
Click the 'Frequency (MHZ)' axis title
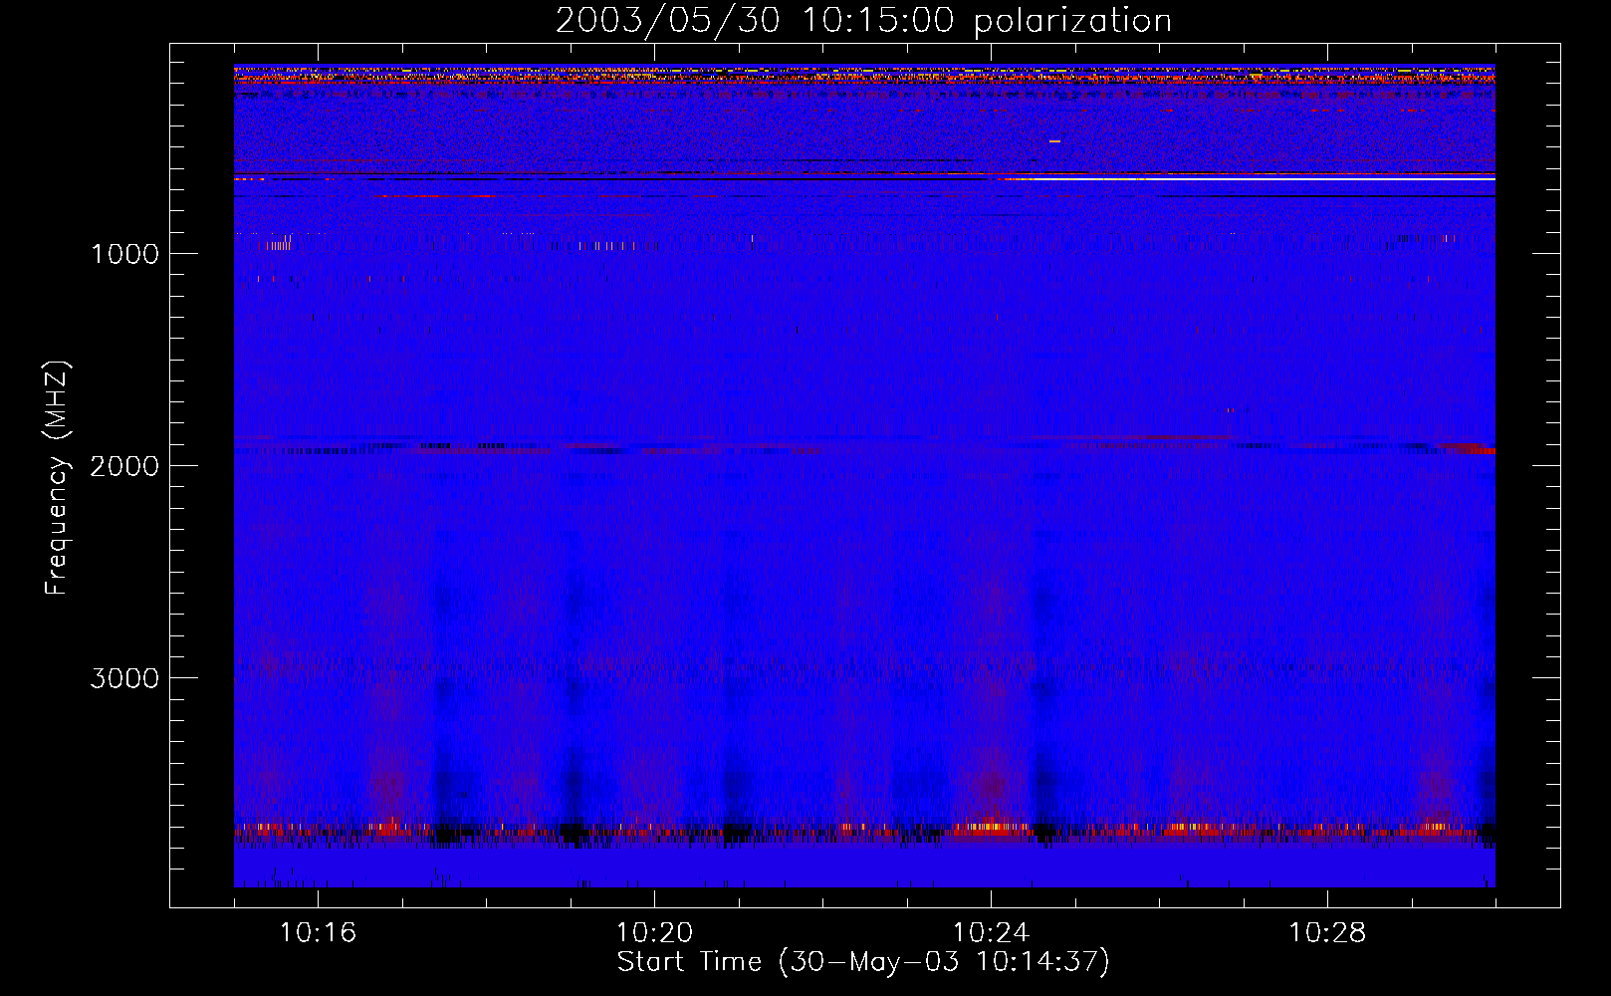coord(57,478)
